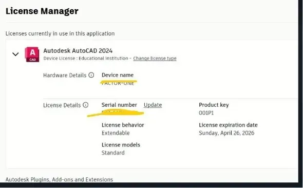
Task: Select the Standard license models value
Action: (x=113, y=153)
